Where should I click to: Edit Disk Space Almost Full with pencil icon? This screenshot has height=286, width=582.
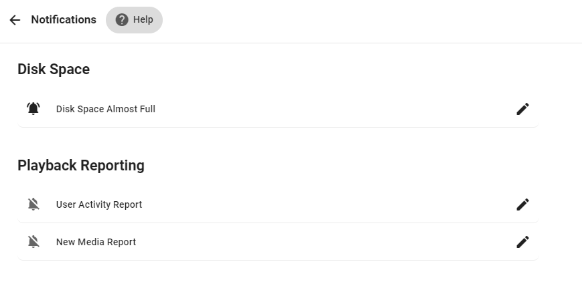pyautogui.click(x=522, y=109)
